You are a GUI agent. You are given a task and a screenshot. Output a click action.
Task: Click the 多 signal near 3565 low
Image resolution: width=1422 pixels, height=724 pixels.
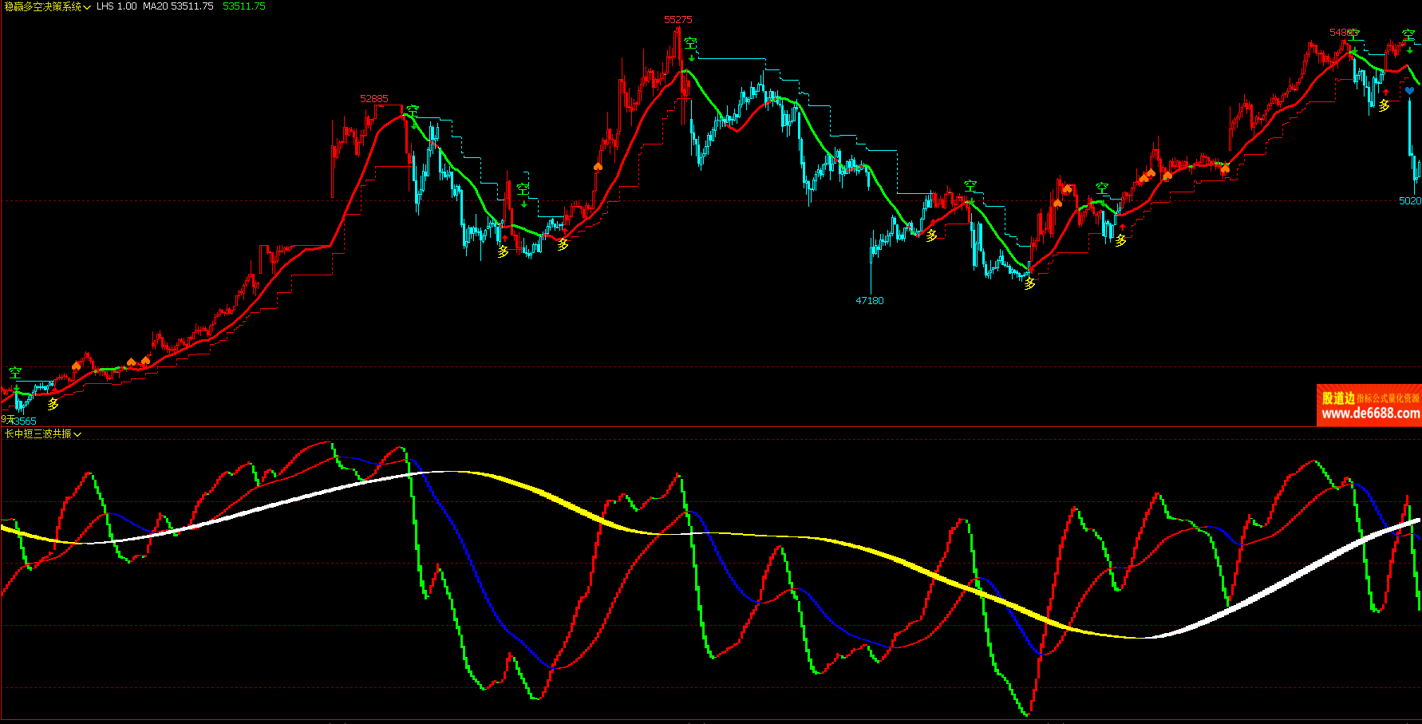click(x=53, y=404)
